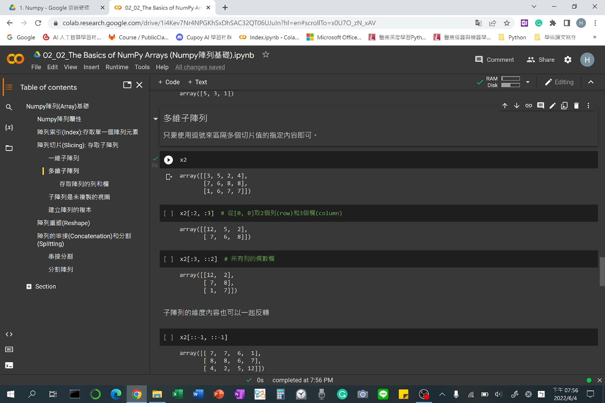This screenshot has height=403, width=605.
Task: Move the current cell up
Action: click(504, 105)
